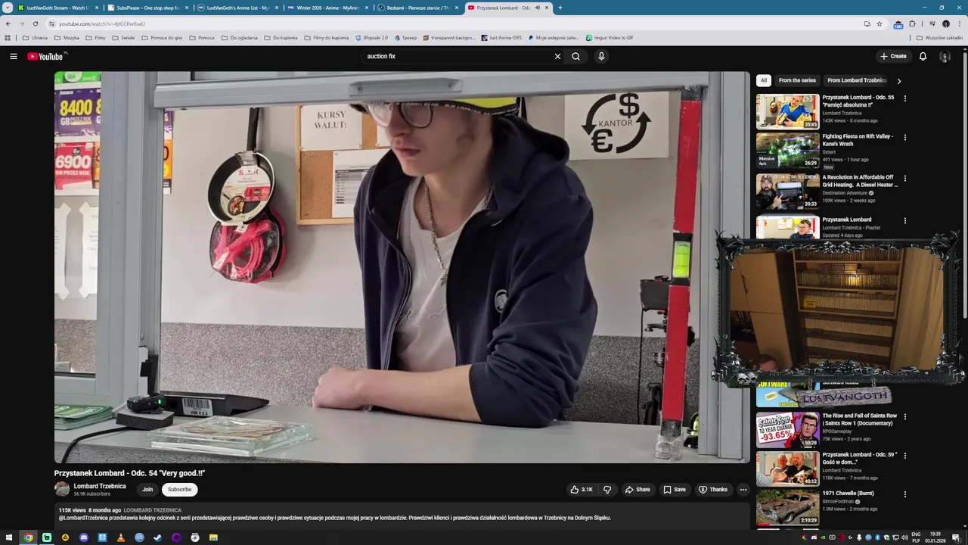
Task: Click the magnifier search button
Action: click(x=576, y=56)
